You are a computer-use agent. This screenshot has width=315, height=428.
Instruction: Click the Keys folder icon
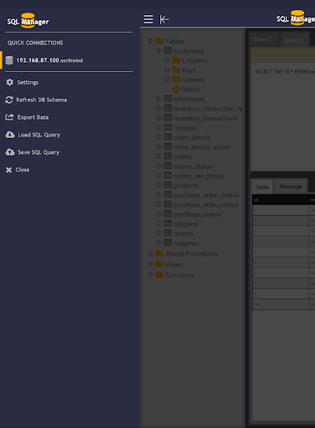coord(176,69)
